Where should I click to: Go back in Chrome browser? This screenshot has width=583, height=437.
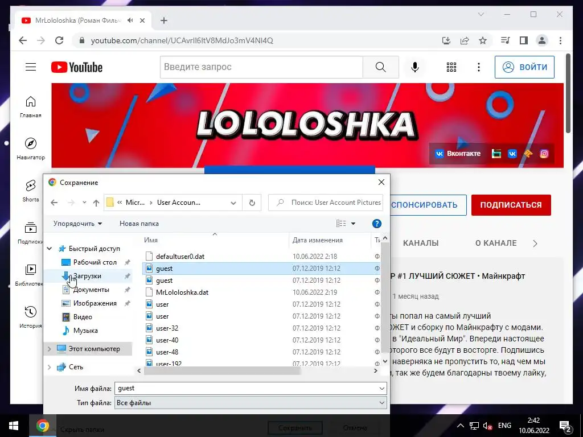coord(23,40)
